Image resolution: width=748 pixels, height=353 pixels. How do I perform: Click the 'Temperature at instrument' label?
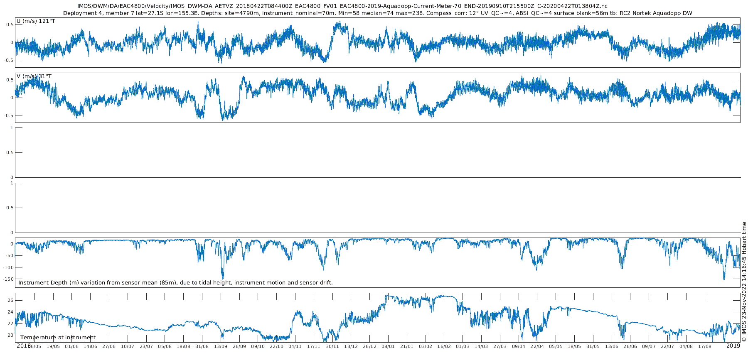pyautogui.click(x=58, y=338)
